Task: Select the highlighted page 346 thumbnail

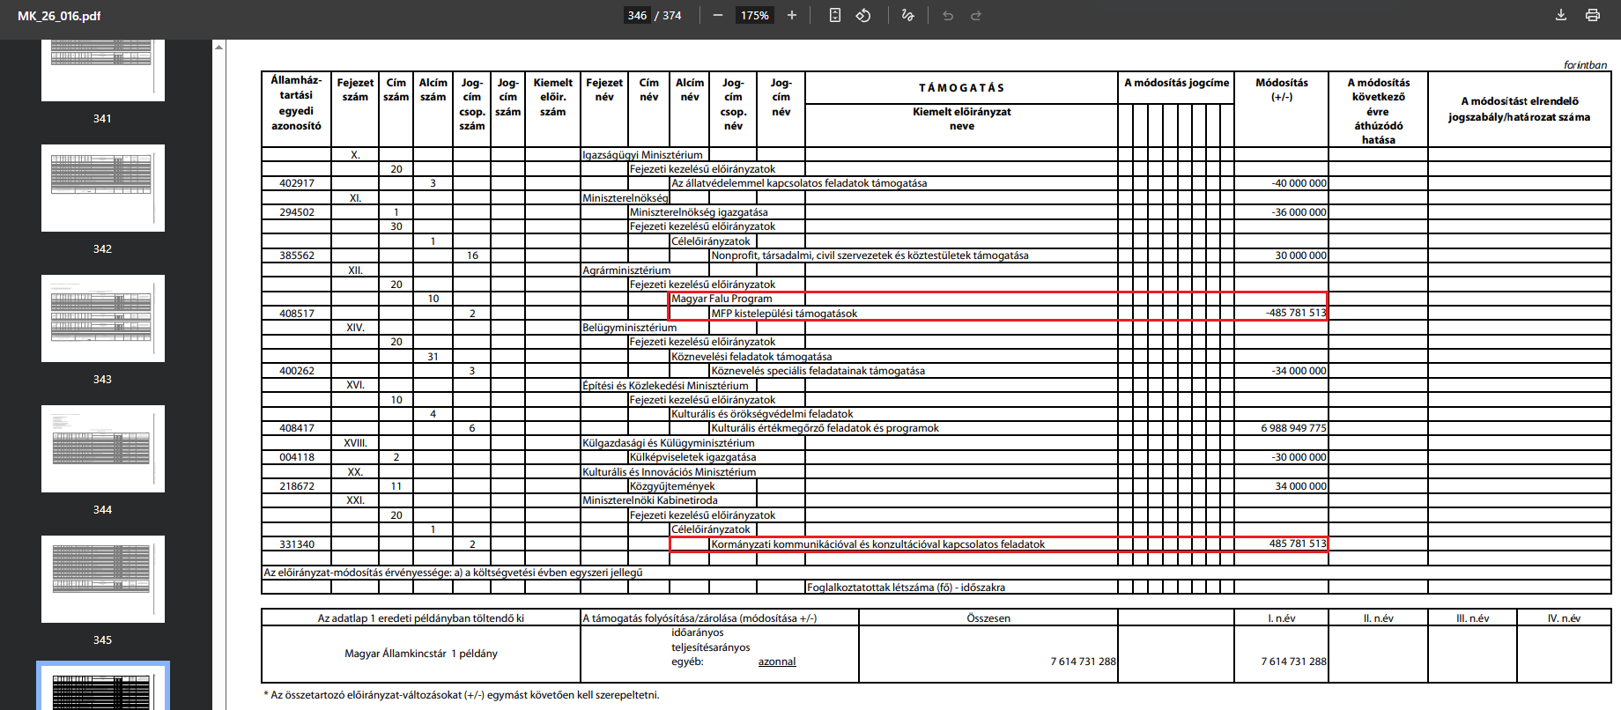Action: click(x=103, y=689)
